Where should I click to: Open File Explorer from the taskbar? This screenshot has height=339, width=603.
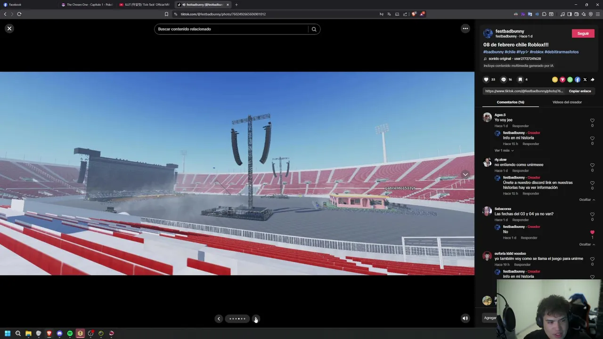(28, 333)
